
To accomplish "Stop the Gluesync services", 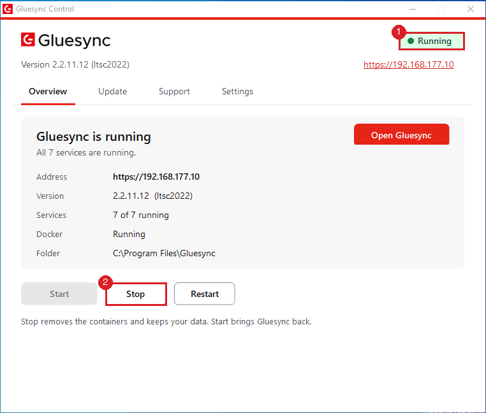I will tap(136, 294).
